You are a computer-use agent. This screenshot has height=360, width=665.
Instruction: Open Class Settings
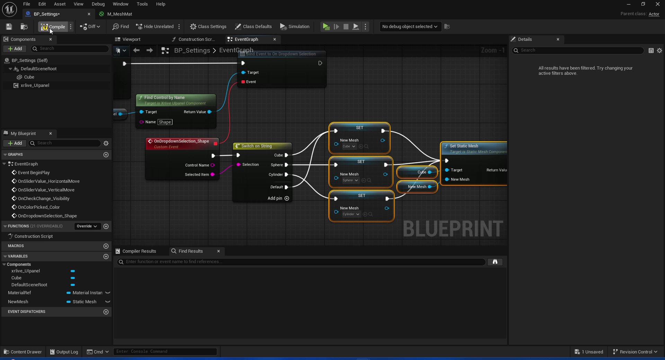tap(208, 27)
